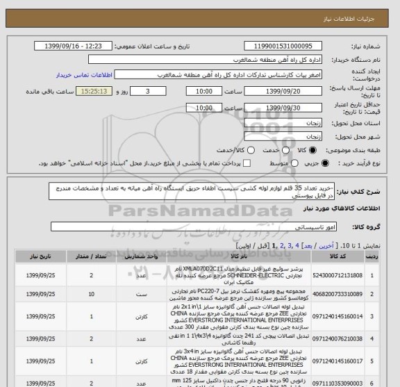400x387 pixels.
Task: Open the بعد next page link
Action: pos(308,245)
